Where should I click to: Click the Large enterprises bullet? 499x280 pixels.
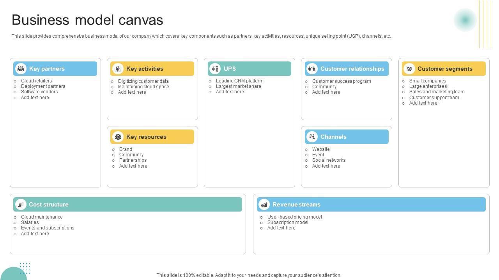pos(428,86)
